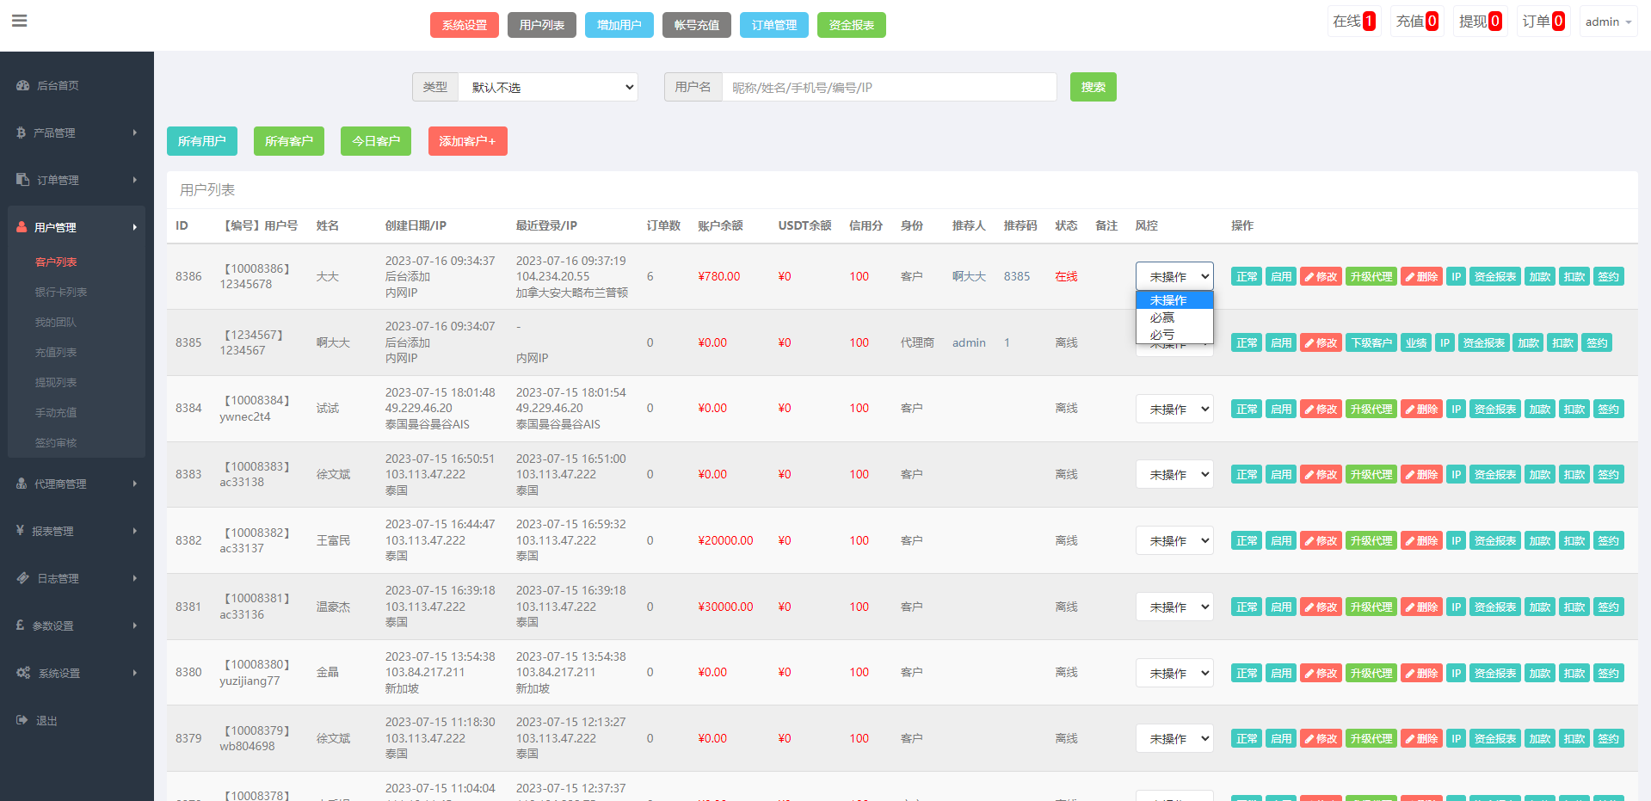
Task: Expand the 报表管理 sidebar menu arrow
Action: (x=135, y=531)
